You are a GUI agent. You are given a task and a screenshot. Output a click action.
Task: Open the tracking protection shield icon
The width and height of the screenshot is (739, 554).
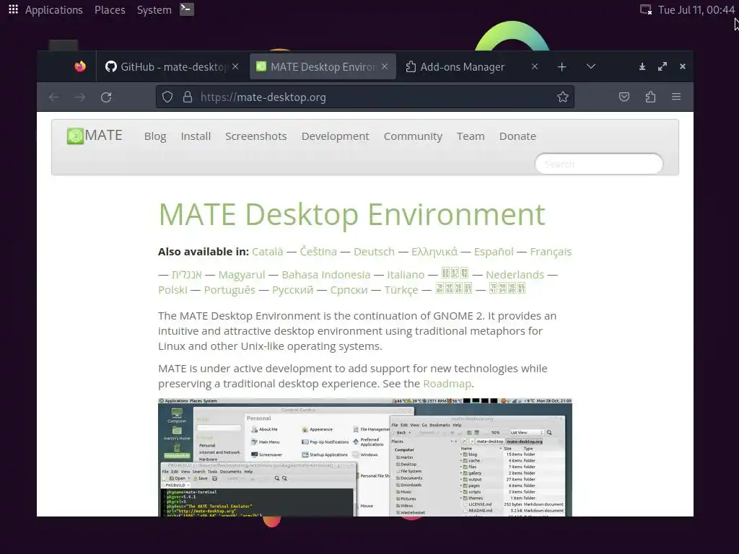click(x=167, y=97)
